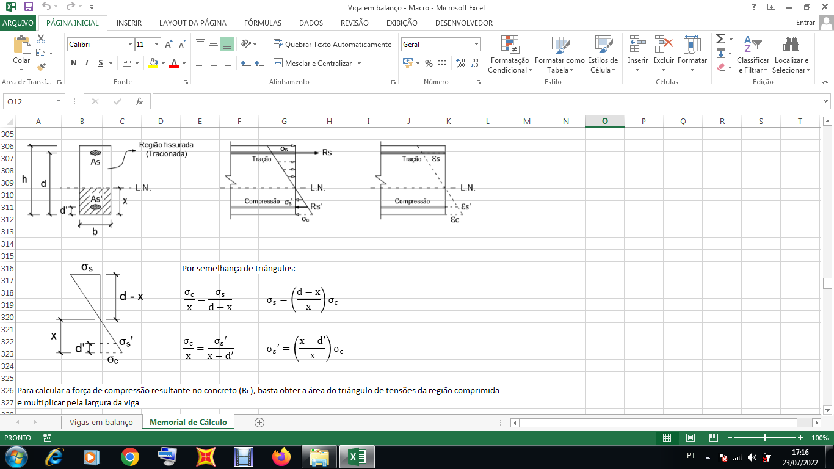Viewport: 834px width, 469px height.
Task: Click the decrease indent icon
Action: pyautogui.click(x=246, y=63)
